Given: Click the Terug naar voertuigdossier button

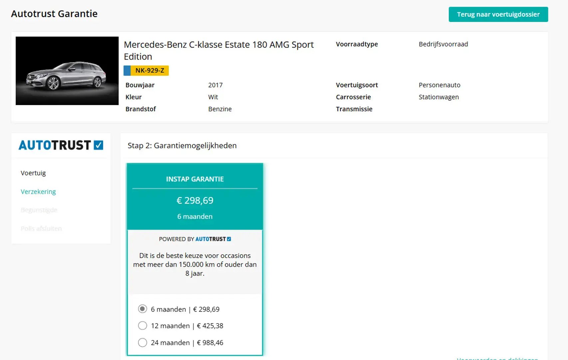Looking at the screenshot, I should coord(498,14).
